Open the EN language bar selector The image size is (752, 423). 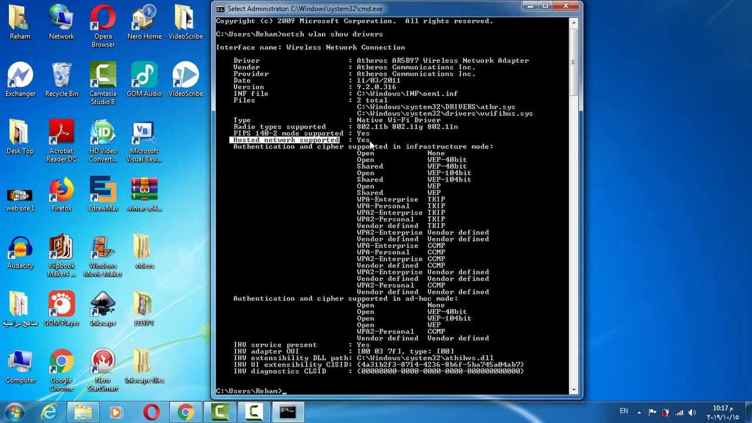tap(623, 411)
